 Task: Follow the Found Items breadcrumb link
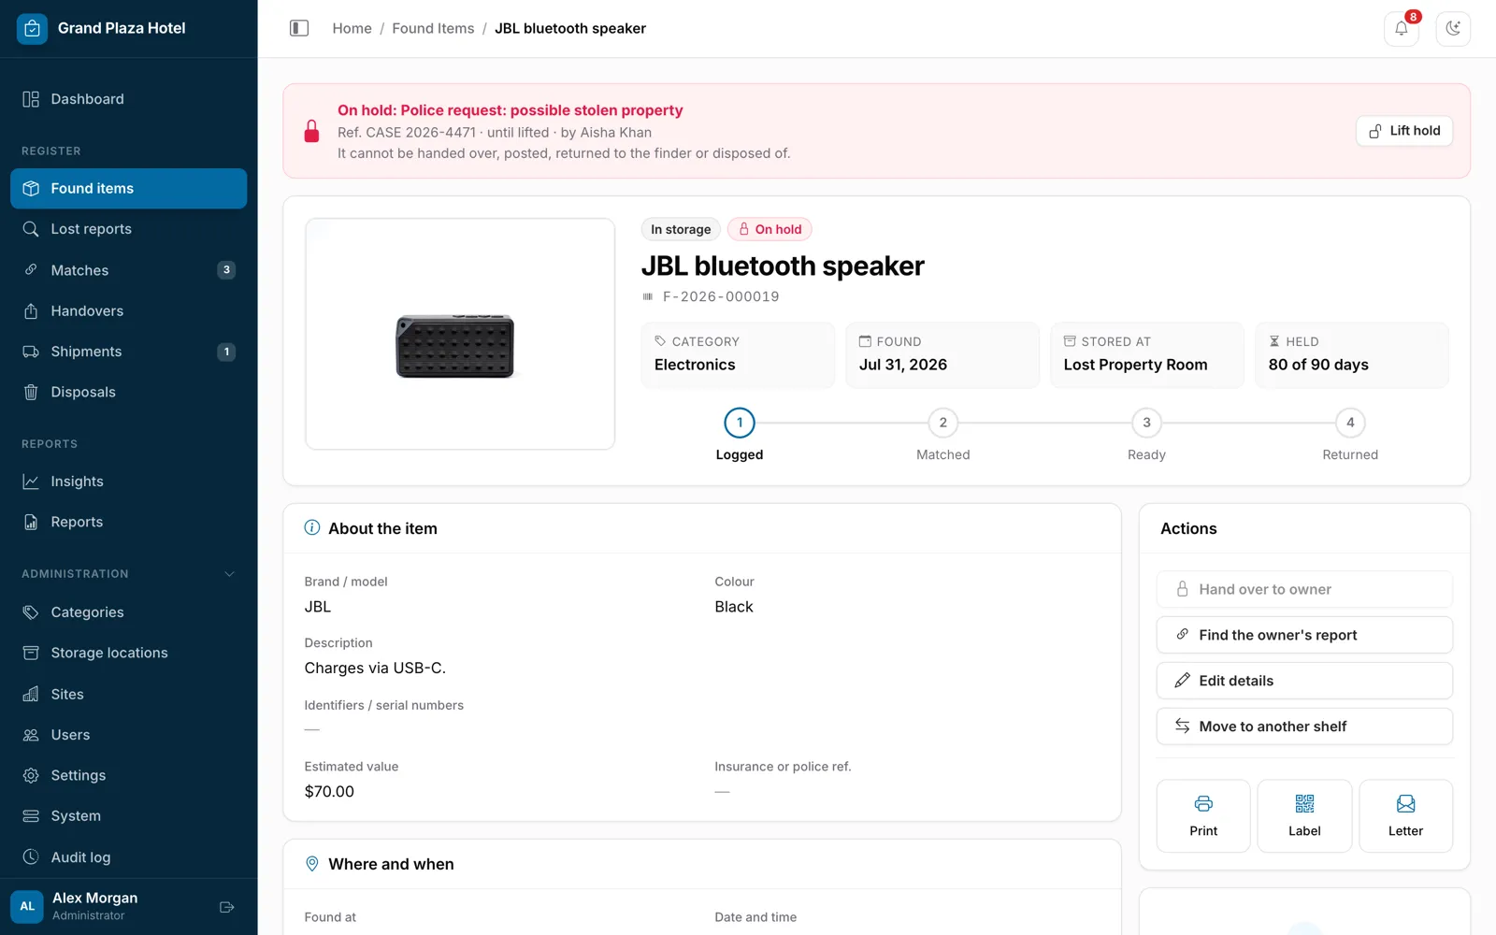[433, 28]
